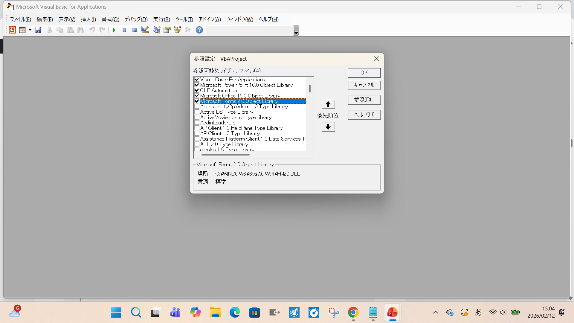Viewport: 574px width, 323px height.
Task: Enable AddinLoaderLib reference checkbox
Action: 197,123
